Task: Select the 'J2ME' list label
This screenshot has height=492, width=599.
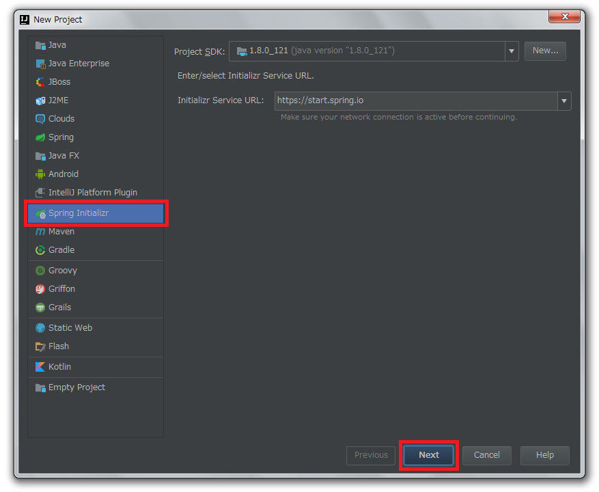Action: click(59, 100)
